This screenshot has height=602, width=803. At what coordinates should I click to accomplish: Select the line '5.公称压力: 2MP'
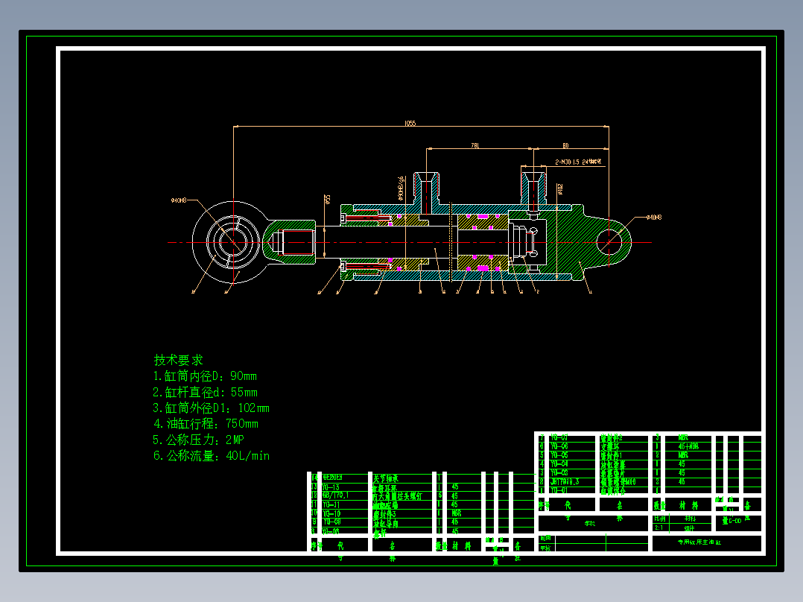click(x=198, y=440)
